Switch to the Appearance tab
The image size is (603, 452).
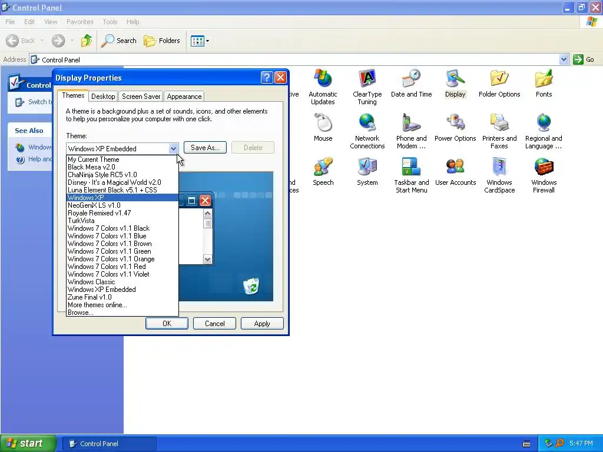[x=184, y=97]
